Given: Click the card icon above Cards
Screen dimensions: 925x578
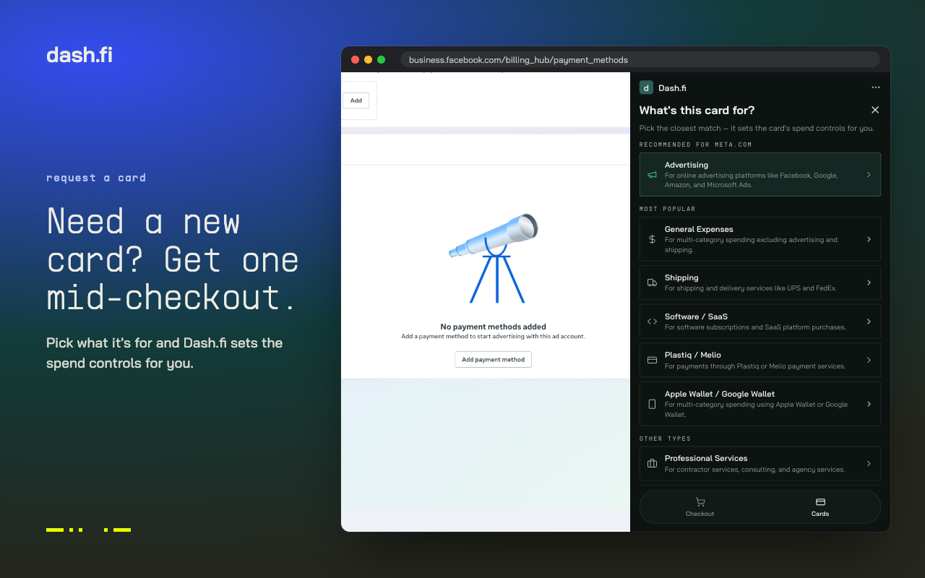Looking at the screenshot, I should (x=820, y=502).
